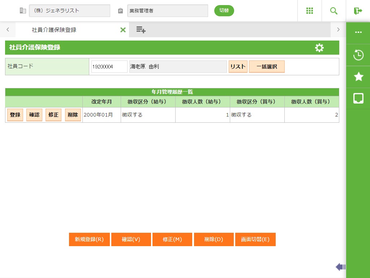
Task: Click the 社員コード input field
Action: (109, 67)
